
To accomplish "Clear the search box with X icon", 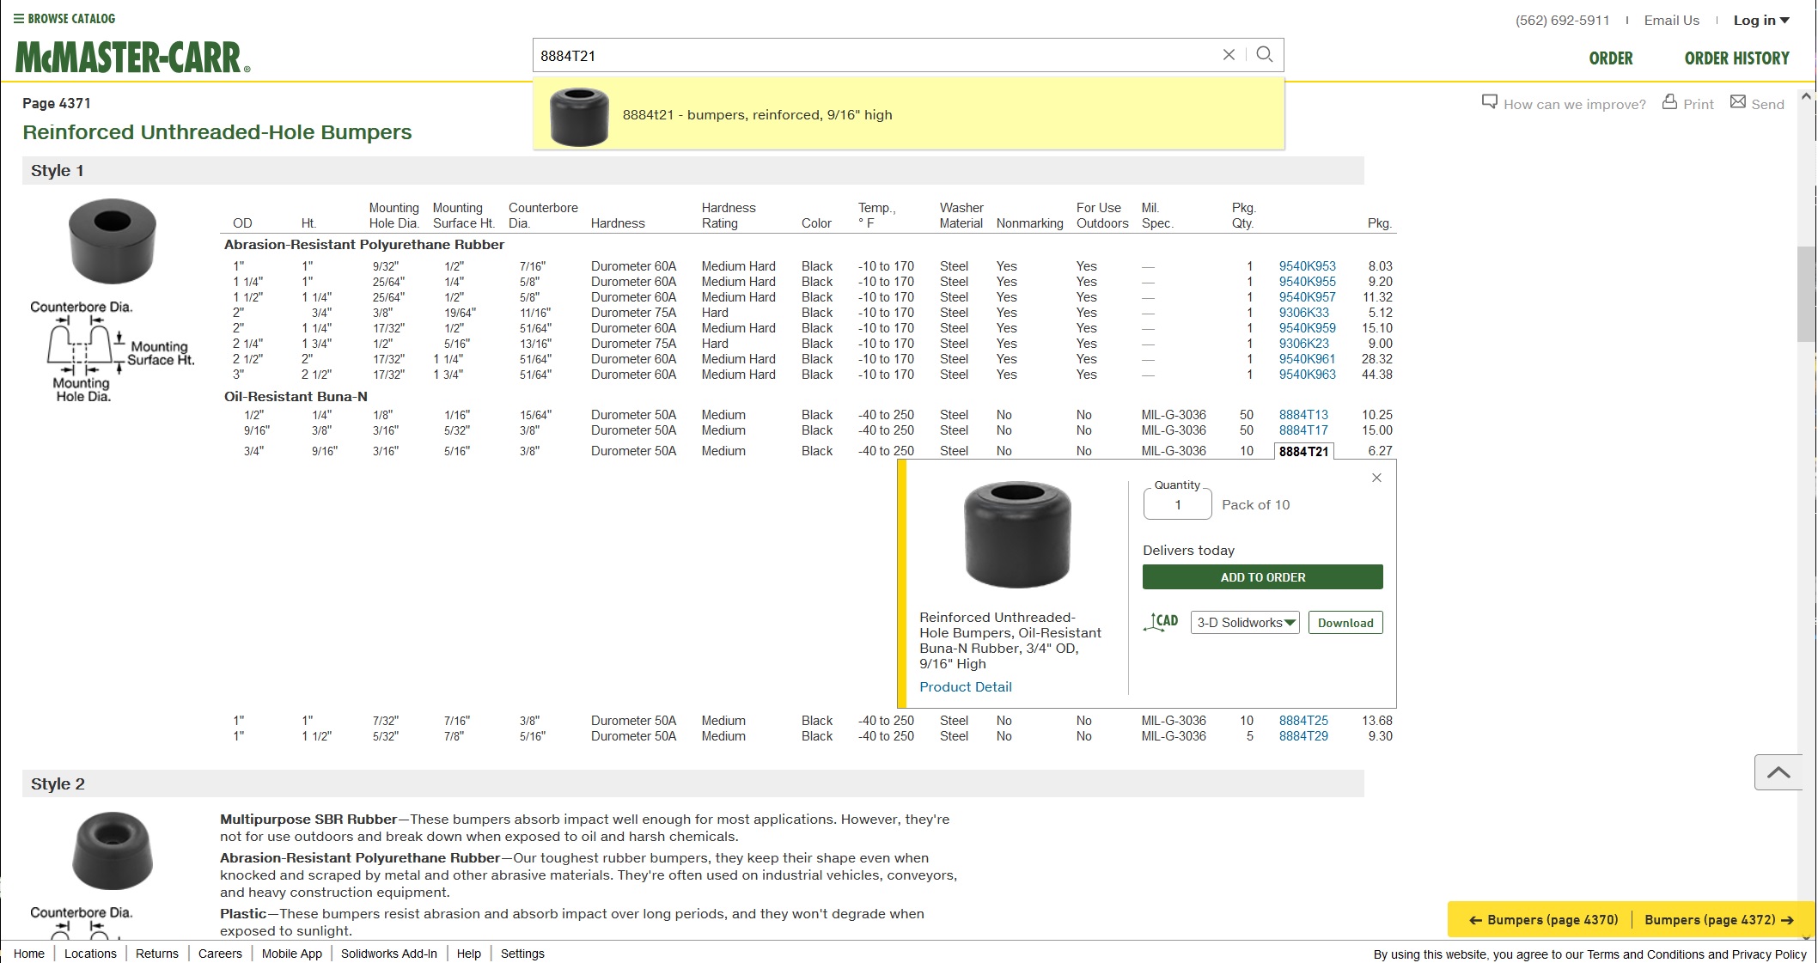I will 1229,55.
